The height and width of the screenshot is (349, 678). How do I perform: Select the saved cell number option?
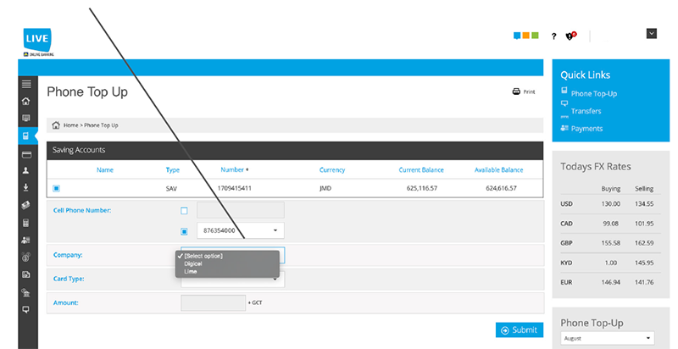(184, 231)
